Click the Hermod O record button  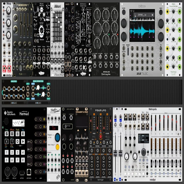coord(17,141)
